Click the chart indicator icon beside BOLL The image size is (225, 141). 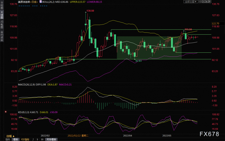click(x=40, y=2)
